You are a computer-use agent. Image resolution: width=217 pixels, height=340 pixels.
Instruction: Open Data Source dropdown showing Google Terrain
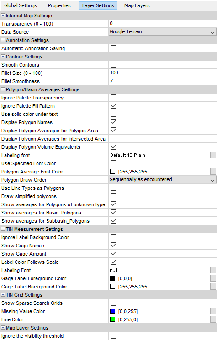point(162,32)
